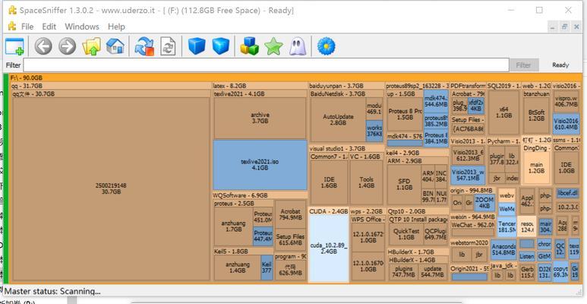Viewport: 587px width, 304px height.
Task: Toggle the colored cubes file classes icon
Action: click(249, 47)
